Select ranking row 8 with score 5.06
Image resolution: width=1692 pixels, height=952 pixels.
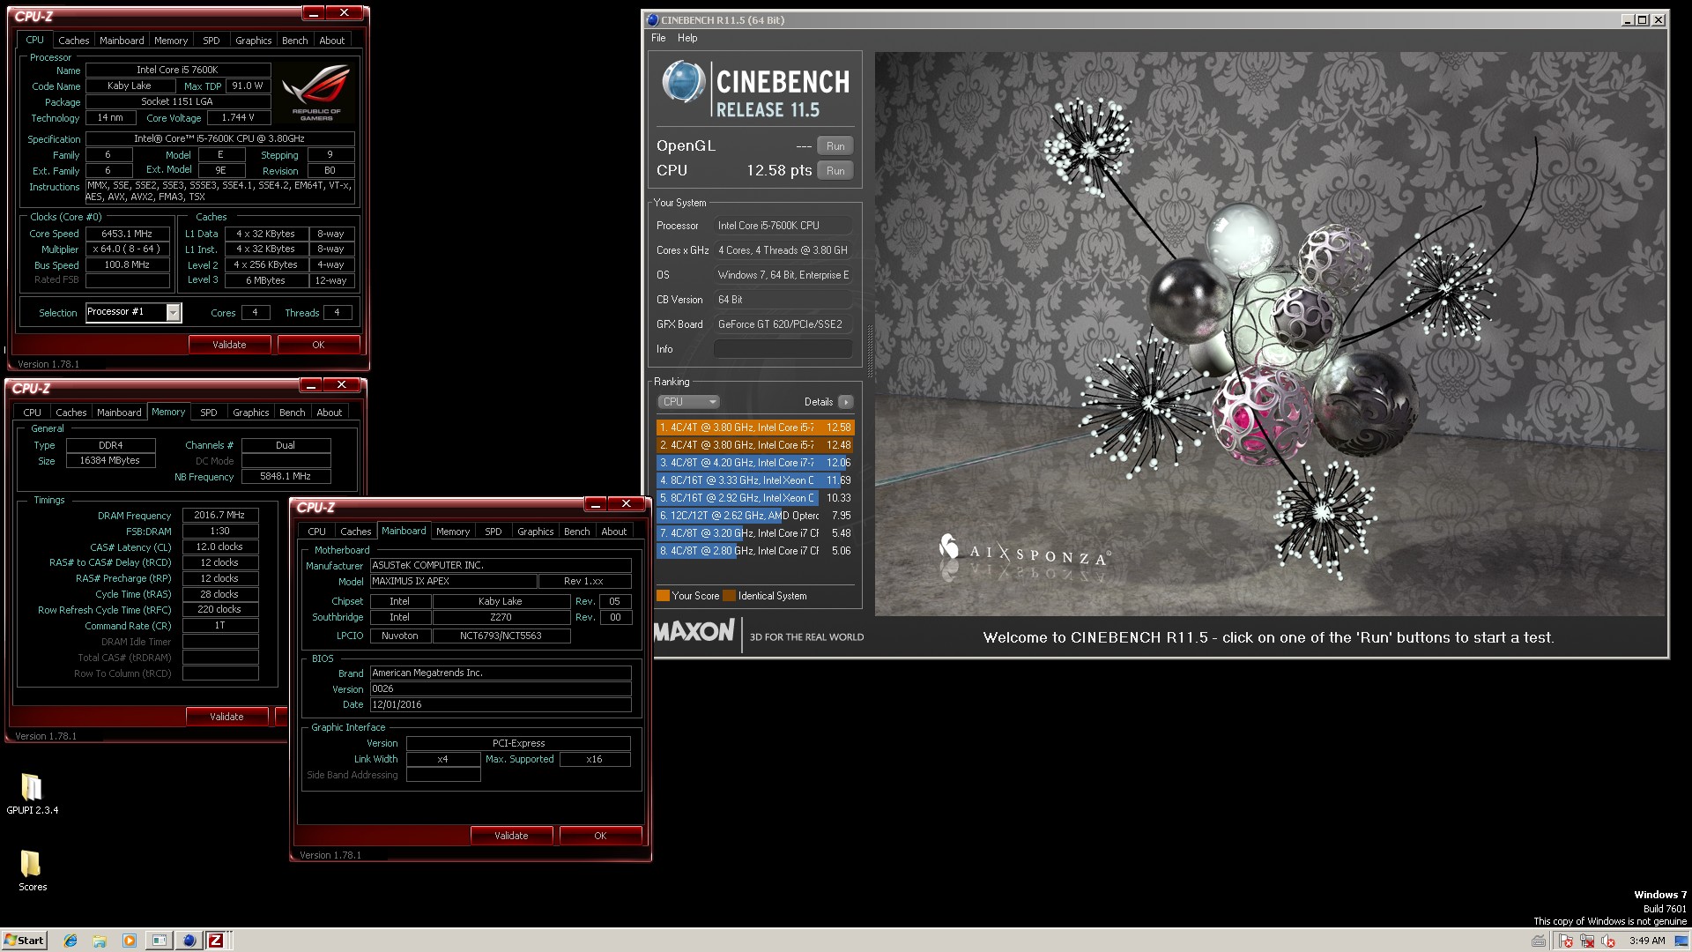point(754,551)
